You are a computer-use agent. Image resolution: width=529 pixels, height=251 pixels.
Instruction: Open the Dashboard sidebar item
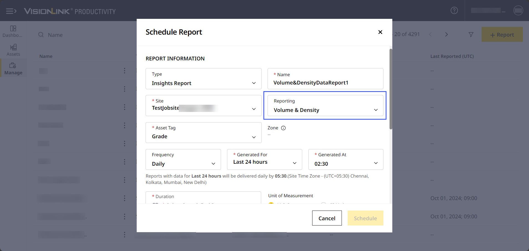(13, 31)
